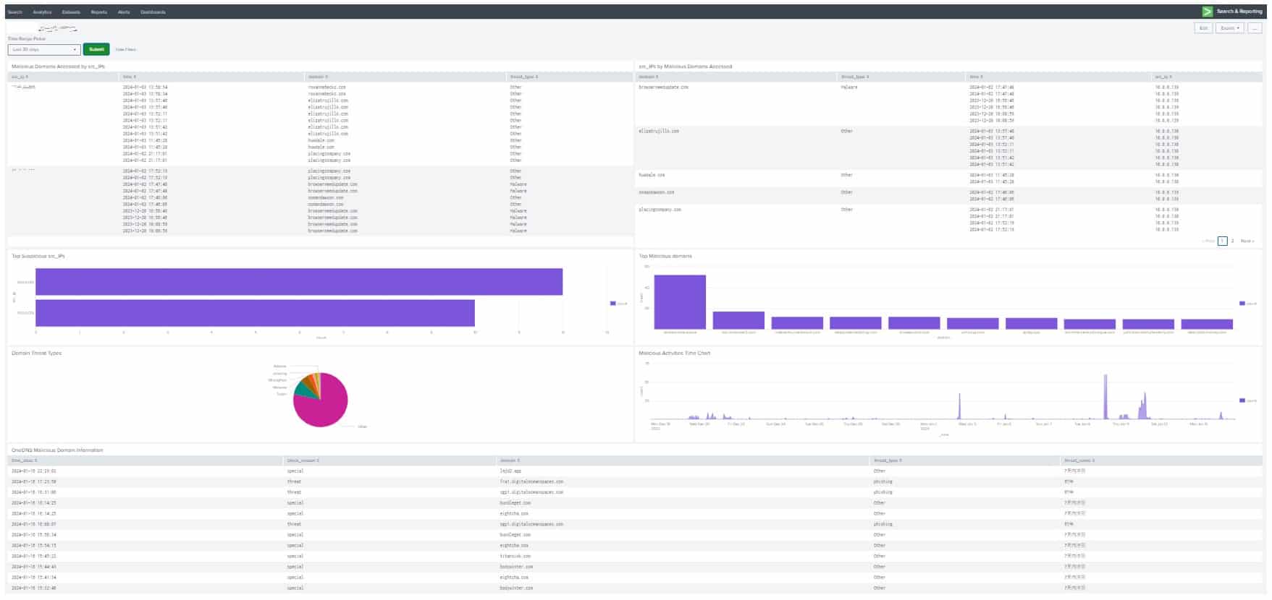Sort the left table by threat_type column
The image size is (1272, 600).
click(x=523, y=77)
